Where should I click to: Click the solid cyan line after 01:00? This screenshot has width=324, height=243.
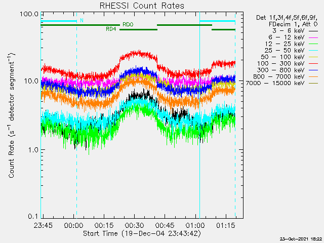[199, 115]
